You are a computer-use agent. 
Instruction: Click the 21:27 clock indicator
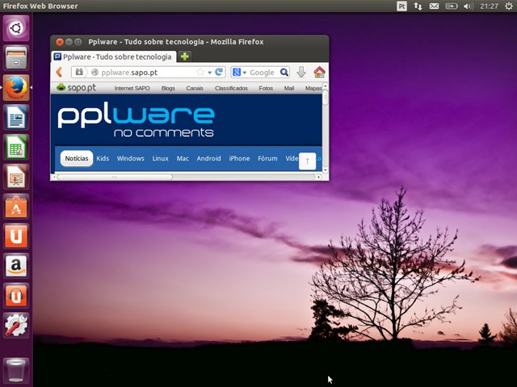click(489, 6)
